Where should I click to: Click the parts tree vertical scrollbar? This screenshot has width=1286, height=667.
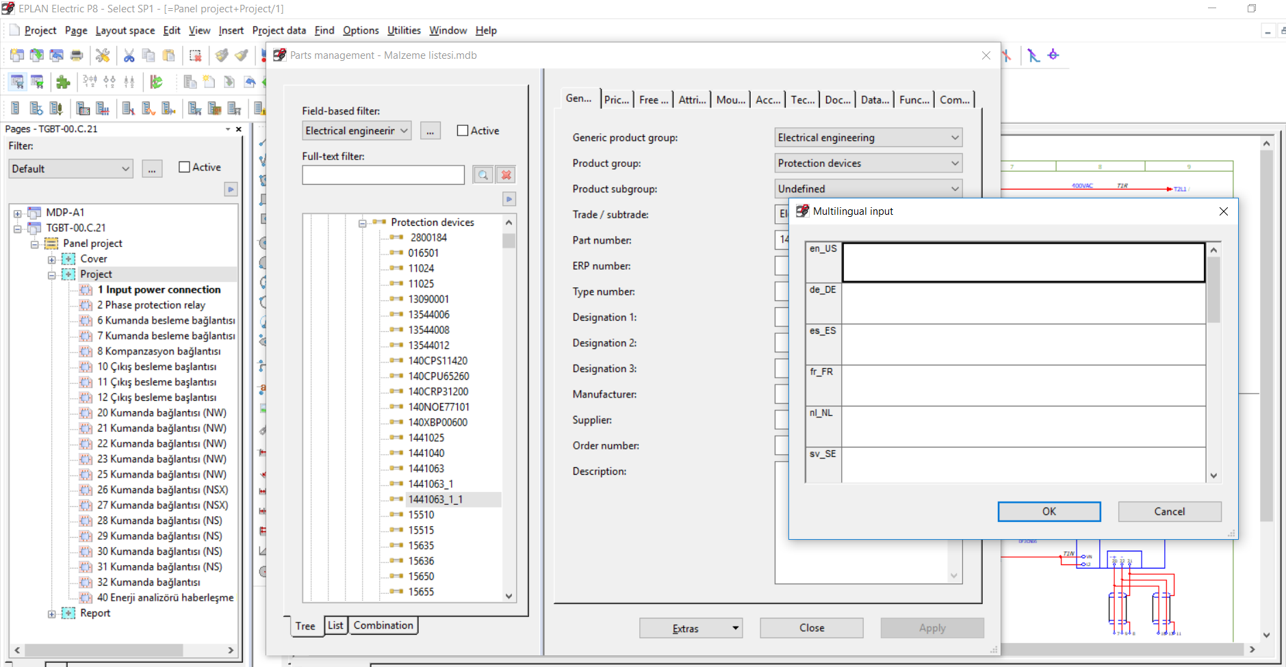coord(509,409)
